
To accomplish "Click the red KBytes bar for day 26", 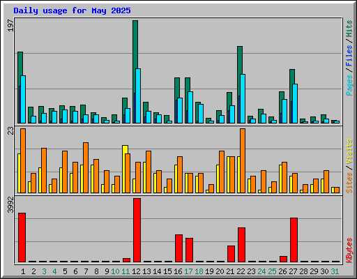I will click(283, 259).
